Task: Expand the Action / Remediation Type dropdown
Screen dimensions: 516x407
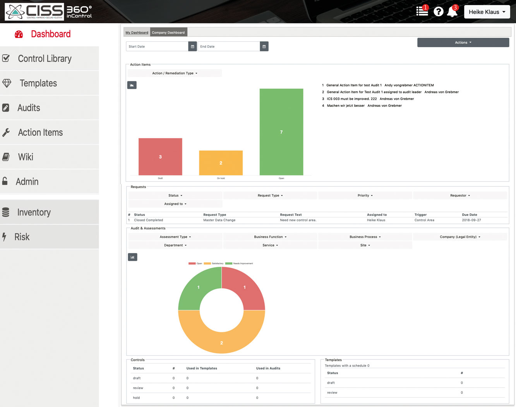Action: (x=175, y=73)
